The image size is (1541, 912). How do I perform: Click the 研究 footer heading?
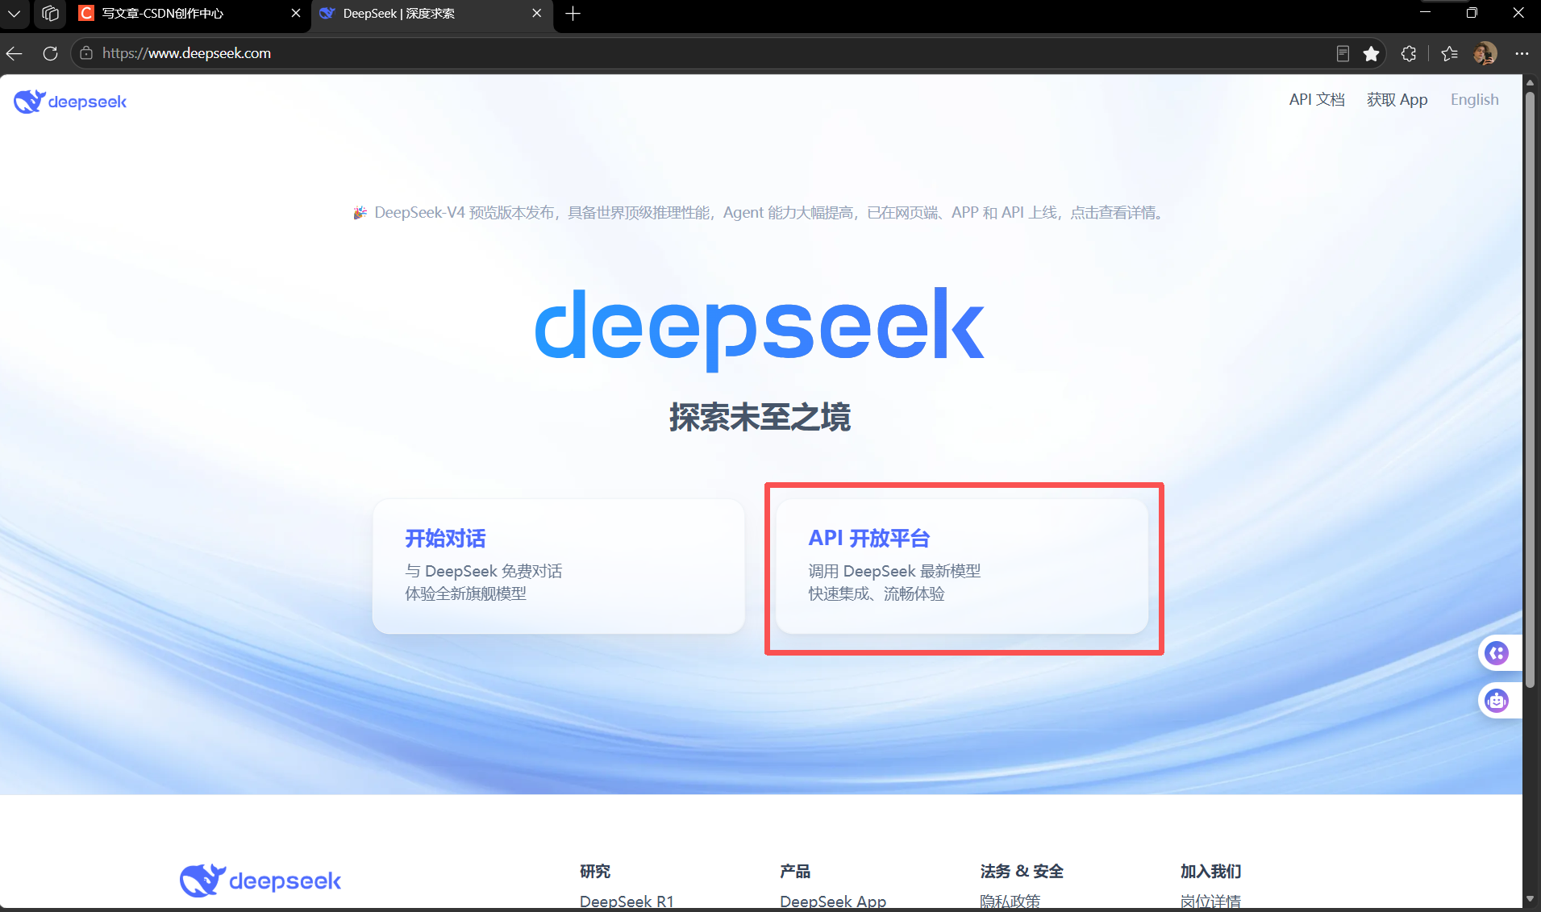click(595, 871)
